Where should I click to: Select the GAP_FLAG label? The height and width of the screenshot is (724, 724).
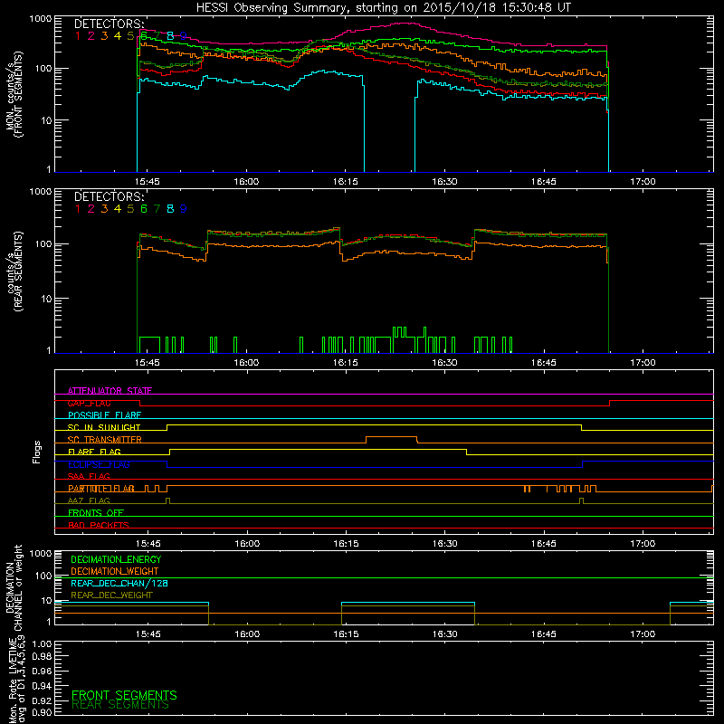(89, 403)
